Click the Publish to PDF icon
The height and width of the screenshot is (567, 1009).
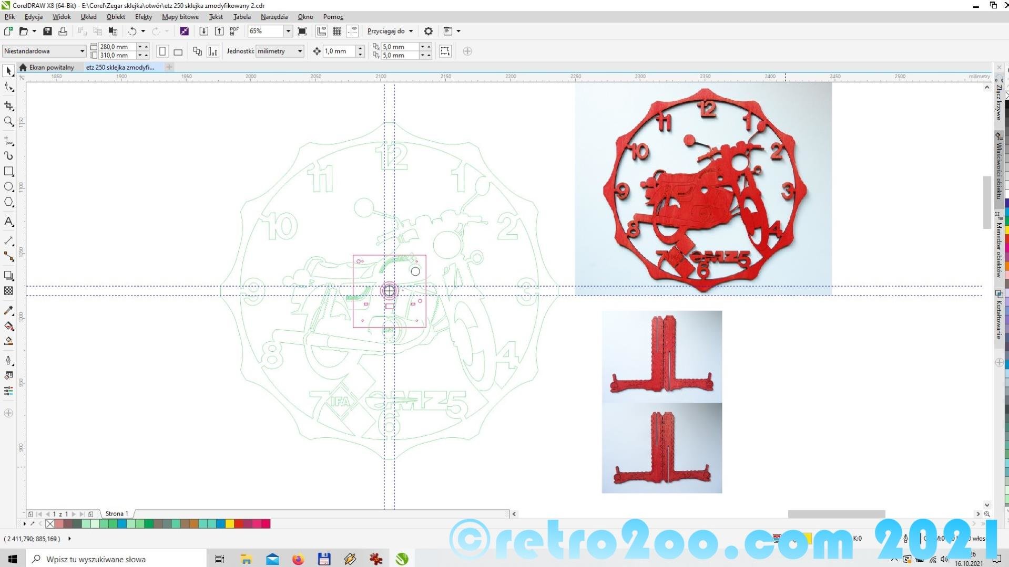point(235,31)
